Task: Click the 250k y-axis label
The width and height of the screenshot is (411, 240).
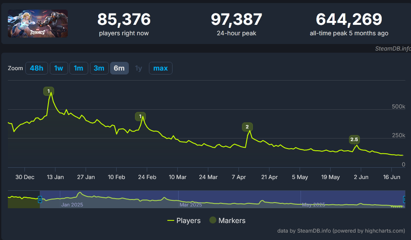Action: click(x=398, y=135)
